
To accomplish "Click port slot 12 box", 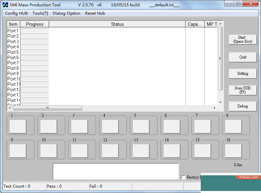I will coord(110,151).
